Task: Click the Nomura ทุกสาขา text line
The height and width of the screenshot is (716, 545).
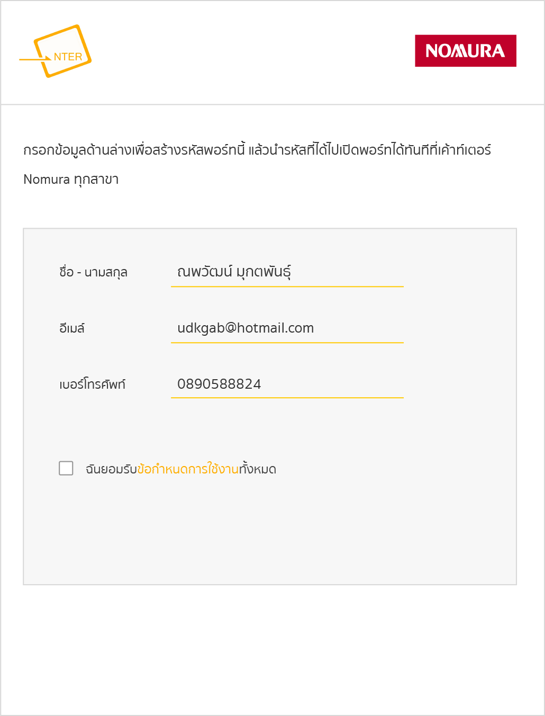Action: [71, 180]
